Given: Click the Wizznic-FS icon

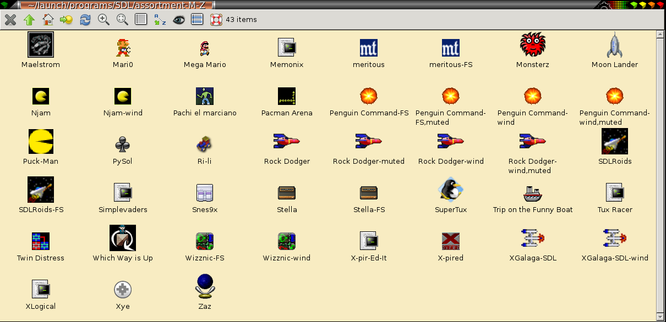Looking at the screenshot, I should pyautogui.click(x=205, y=241).
